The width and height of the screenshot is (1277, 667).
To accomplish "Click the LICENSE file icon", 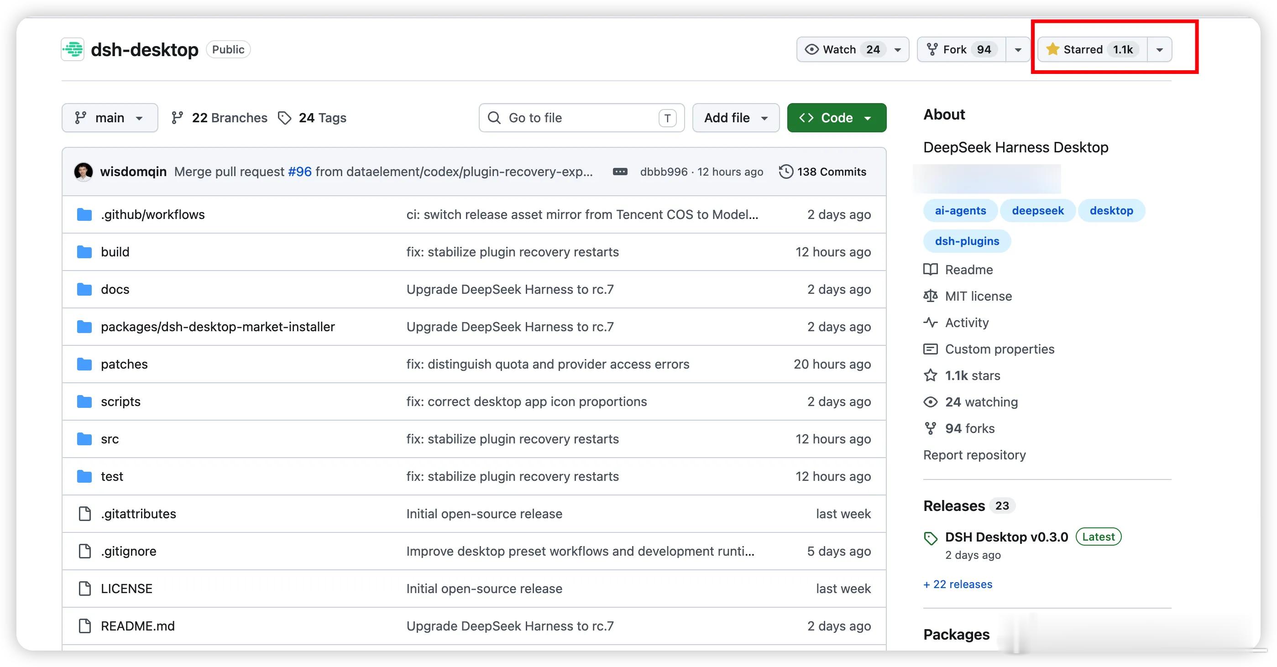I will coord(85,589).
